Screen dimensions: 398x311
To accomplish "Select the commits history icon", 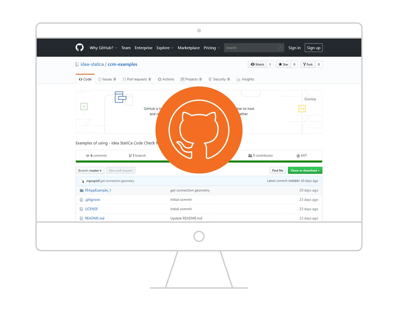I will pyautogui.click(x=88, y=155).
